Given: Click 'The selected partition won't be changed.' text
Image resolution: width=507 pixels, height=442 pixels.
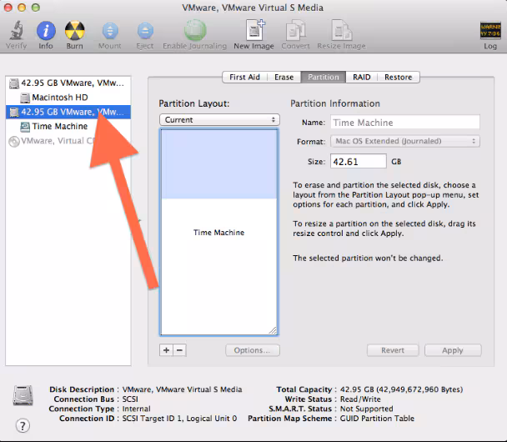Looking at the screenshot, I should point(368,258).
